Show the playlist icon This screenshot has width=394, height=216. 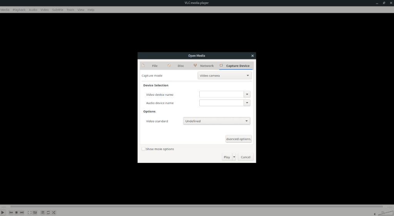[x=43, y=212]
